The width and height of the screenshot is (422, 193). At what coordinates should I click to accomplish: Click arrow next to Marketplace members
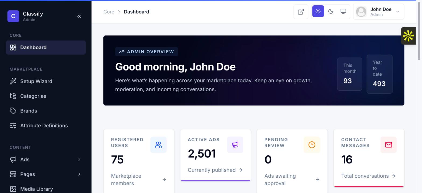(x=164, y=180)
